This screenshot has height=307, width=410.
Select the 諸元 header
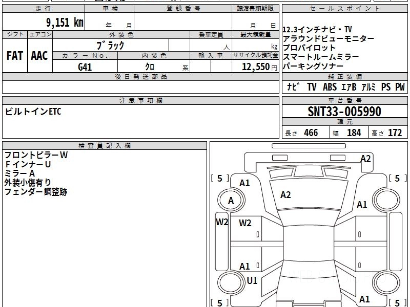(345, 122)
